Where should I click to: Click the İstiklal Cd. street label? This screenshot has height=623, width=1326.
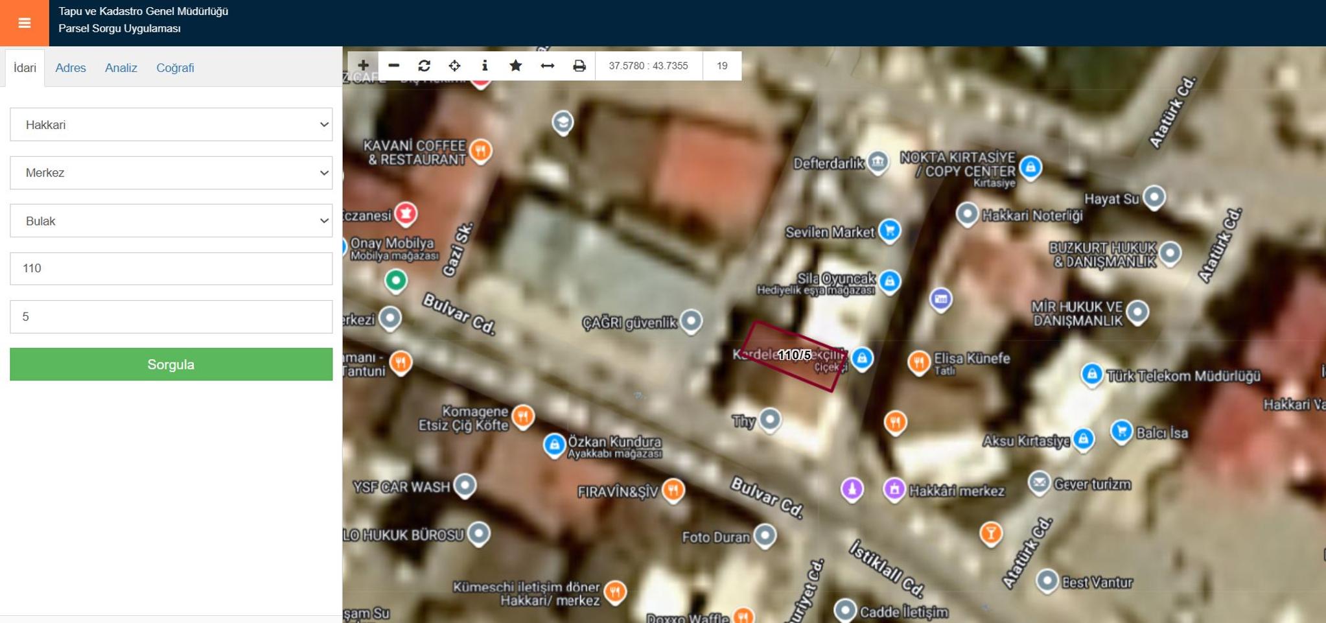(x=887, y=568)
